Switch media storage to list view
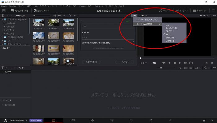This screenshot has height=123, width=217. 64,15
